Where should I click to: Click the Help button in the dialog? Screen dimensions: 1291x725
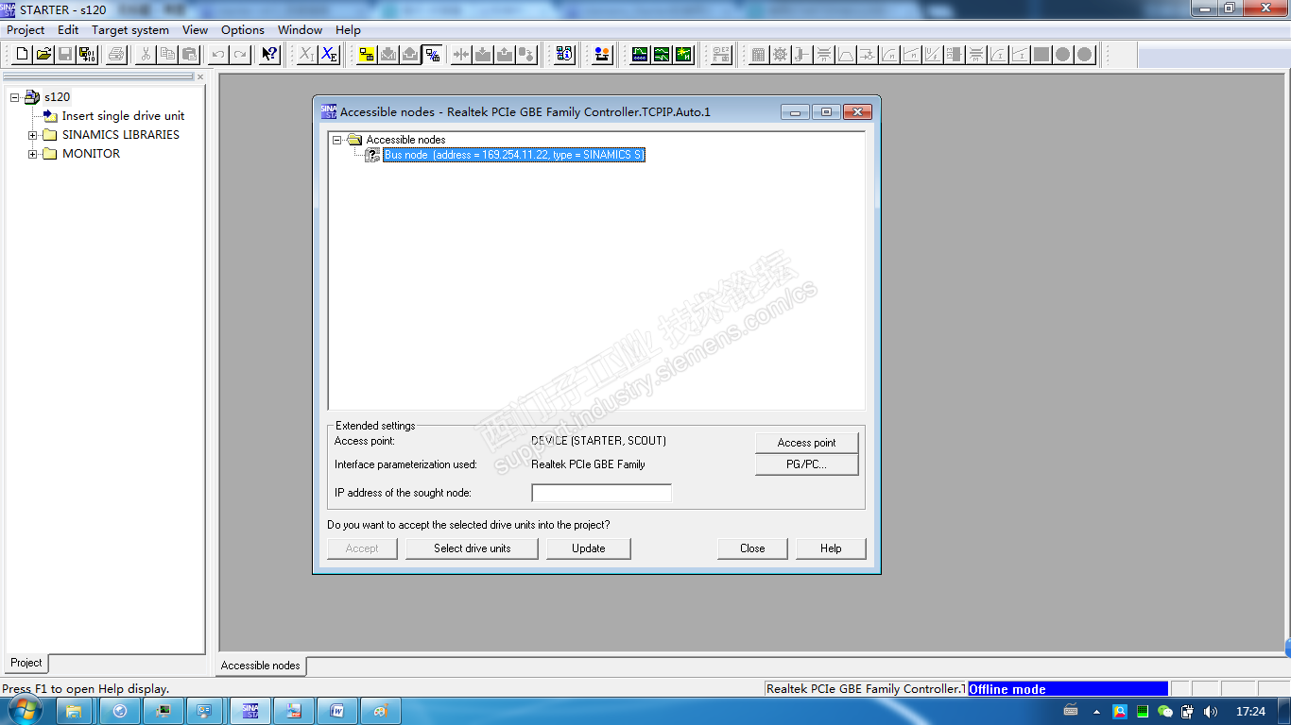click(x=831, y=548)
